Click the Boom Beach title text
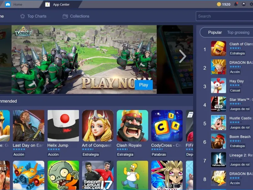This screenshot has width=253, height=190. (240, 137)
